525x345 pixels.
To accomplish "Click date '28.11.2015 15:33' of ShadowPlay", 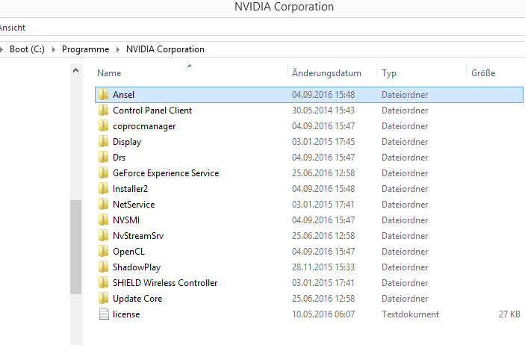I will click(x=323, y=267).
